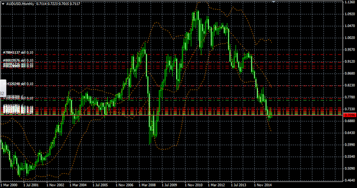Image resolution: width=357 pixels, height=188 pixels.
Task: Click the 0.7330 price scale label
Action: (x=350, y=109)
